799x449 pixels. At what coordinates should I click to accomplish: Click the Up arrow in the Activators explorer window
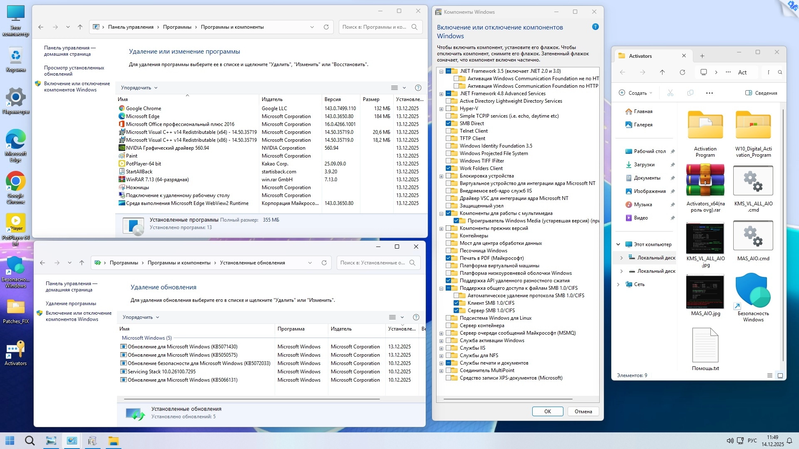tap(662, 72)
